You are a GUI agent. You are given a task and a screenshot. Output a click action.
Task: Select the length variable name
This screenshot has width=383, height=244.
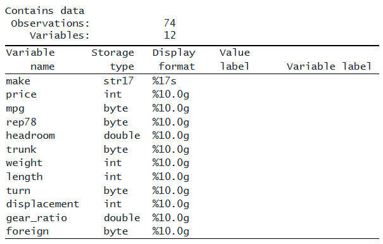tap(24, 177)
